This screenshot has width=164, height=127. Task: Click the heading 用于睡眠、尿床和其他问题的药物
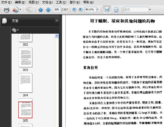coord(122,21)
